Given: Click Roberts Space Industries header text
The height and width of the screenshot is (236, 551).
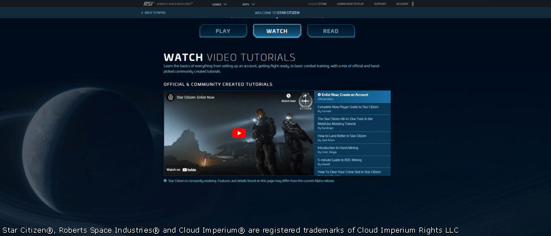Looking at the screenshot, I should [175, 4].
